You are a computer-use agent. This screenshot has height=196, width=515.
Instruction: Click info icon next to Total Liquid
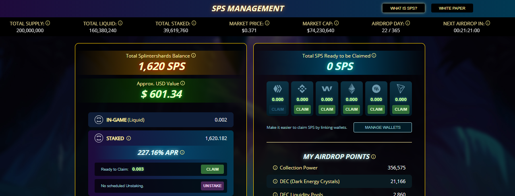pos(120,23)
